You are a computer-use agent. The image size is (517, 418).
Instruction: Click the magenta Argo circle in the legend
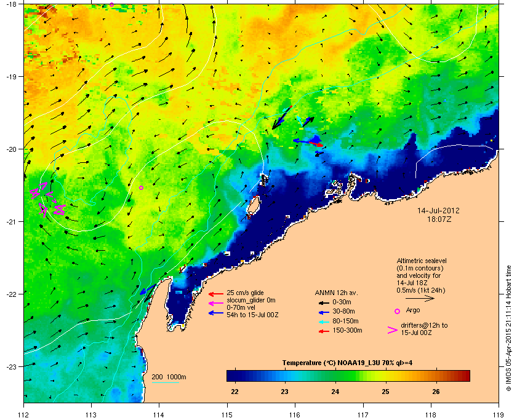click(x=398, y=311)
